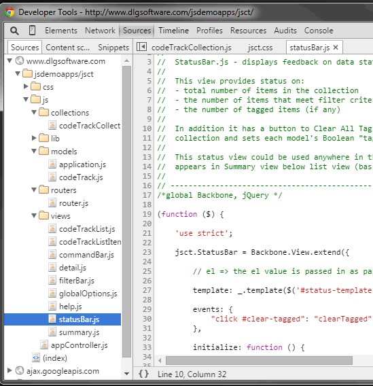The width and height of the screenshot is (373, 386).
Task: Switch to Snippets navigator tab
Action: (x=113, y=48)
